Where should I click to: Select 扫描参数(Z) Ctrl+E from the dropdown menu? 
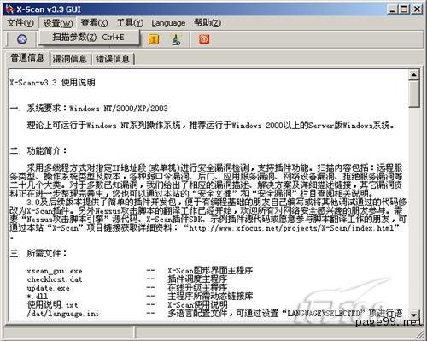coord(89,38)
